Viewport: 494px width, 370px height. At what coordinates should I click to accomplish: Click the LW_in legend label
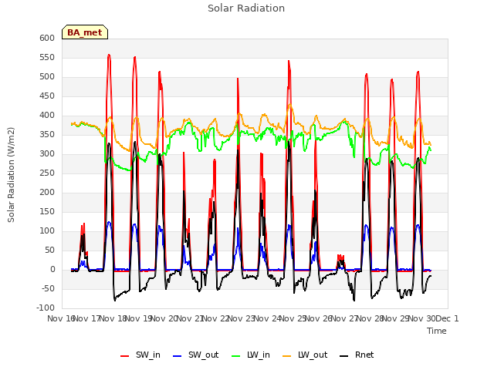[259, 355]
